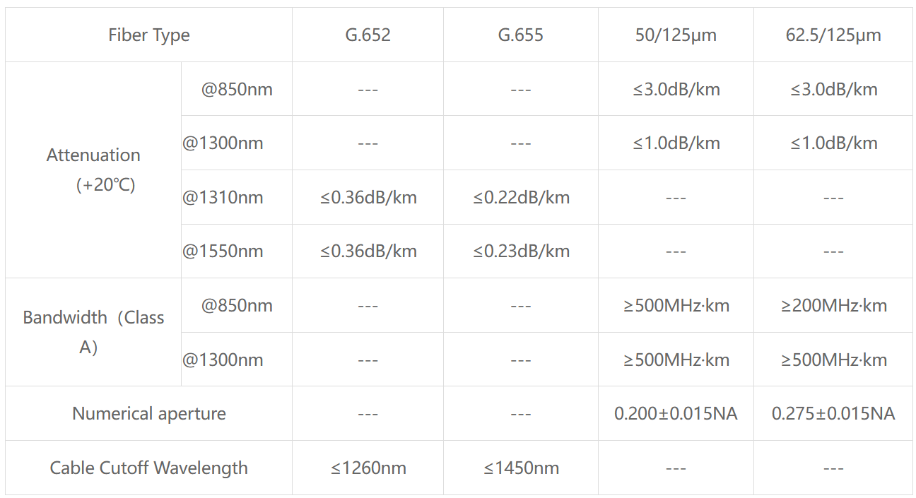This screenshot has width=916, height=498.
Task: Select the ≥200MHz·km bandwidth value
Action: [x=833, y=305]
